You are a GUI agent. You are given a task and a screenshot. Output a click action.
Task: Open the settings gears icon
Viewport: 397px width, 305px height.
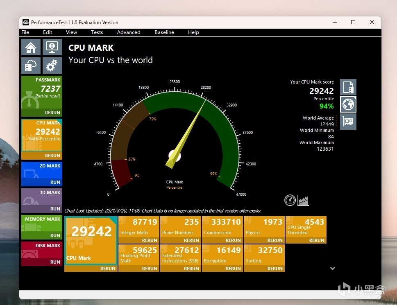click(52, 66)
